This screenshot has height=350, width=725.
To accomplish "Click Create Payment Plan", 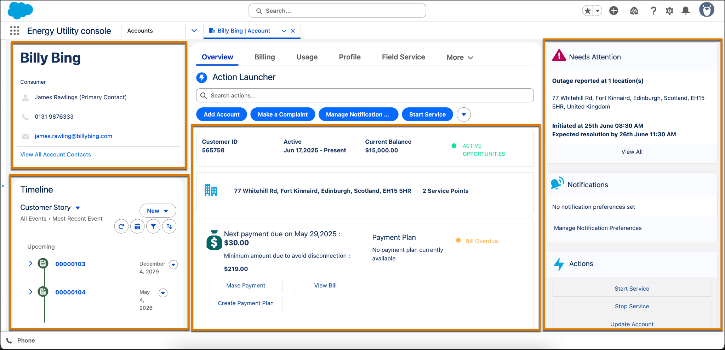I will click(x=246, y=303).
